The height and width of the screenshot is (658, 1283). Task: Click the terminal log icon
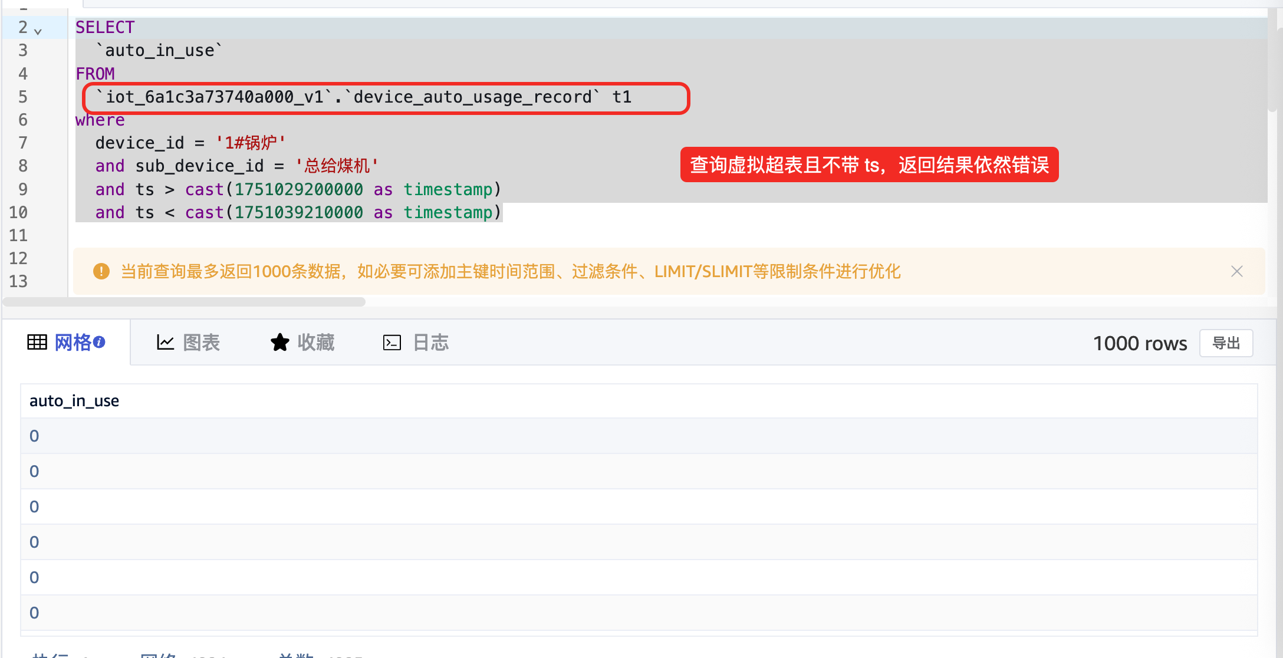[392, 342]
